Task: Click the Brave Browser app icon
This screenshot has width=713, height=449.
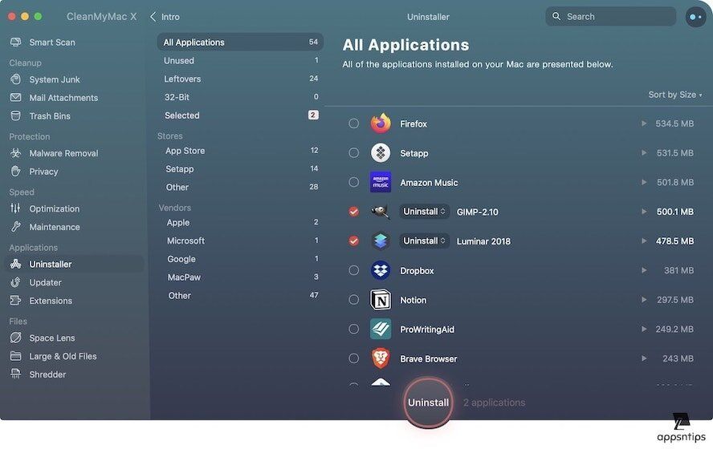Action: (x=381, y=358)
